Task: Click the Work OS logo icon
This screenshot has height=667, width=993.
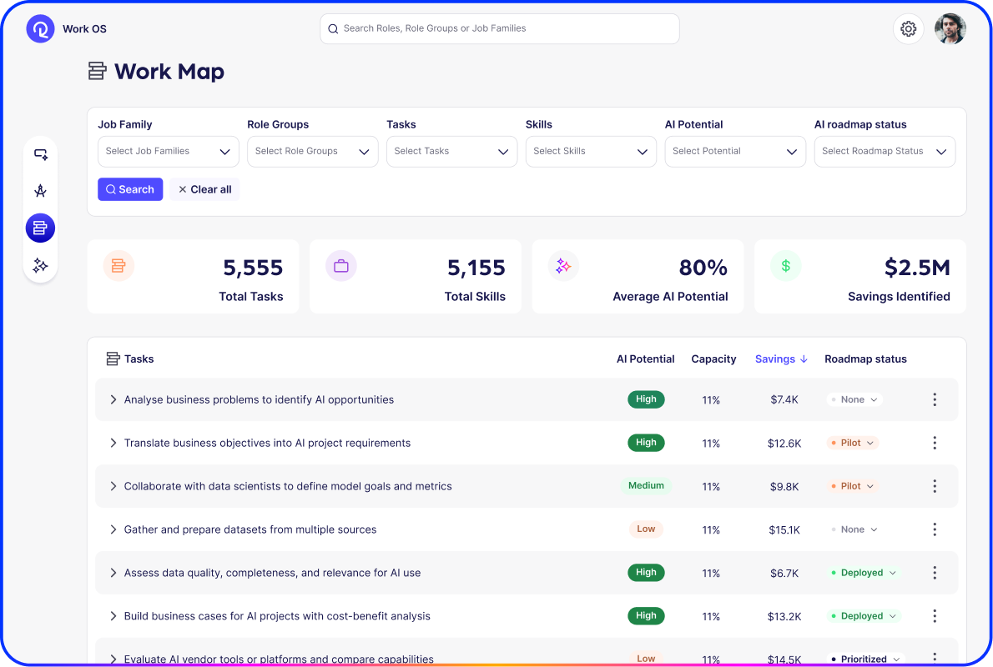Action: (40, 29)
